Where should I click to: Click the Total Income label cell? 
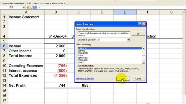click(26, 56)
